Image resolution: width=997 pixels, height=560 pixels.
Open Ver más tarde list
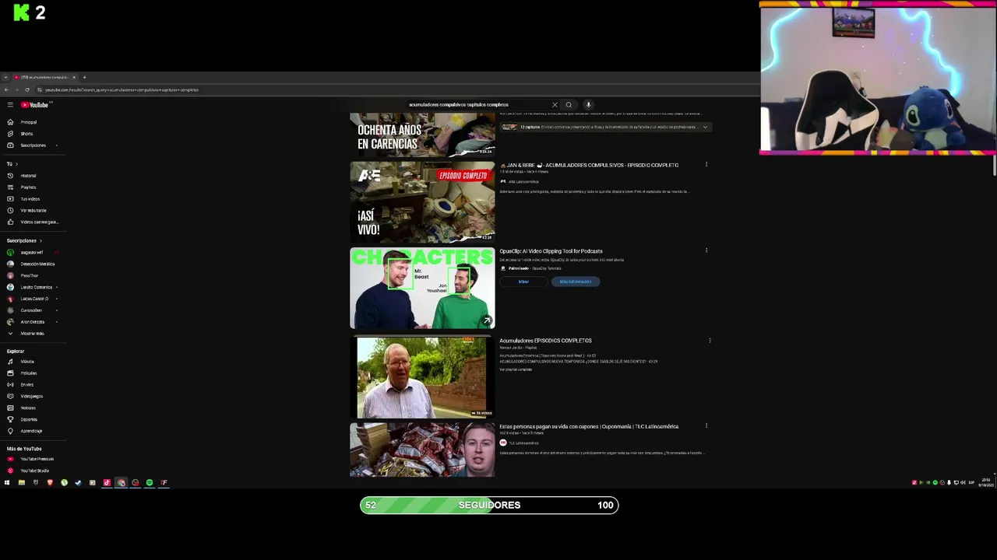[x=33, y=211]
